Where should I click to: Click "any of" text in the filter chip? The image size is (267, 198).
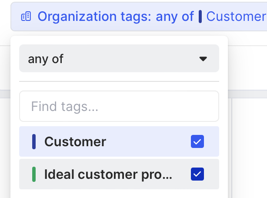click(176, 17)
